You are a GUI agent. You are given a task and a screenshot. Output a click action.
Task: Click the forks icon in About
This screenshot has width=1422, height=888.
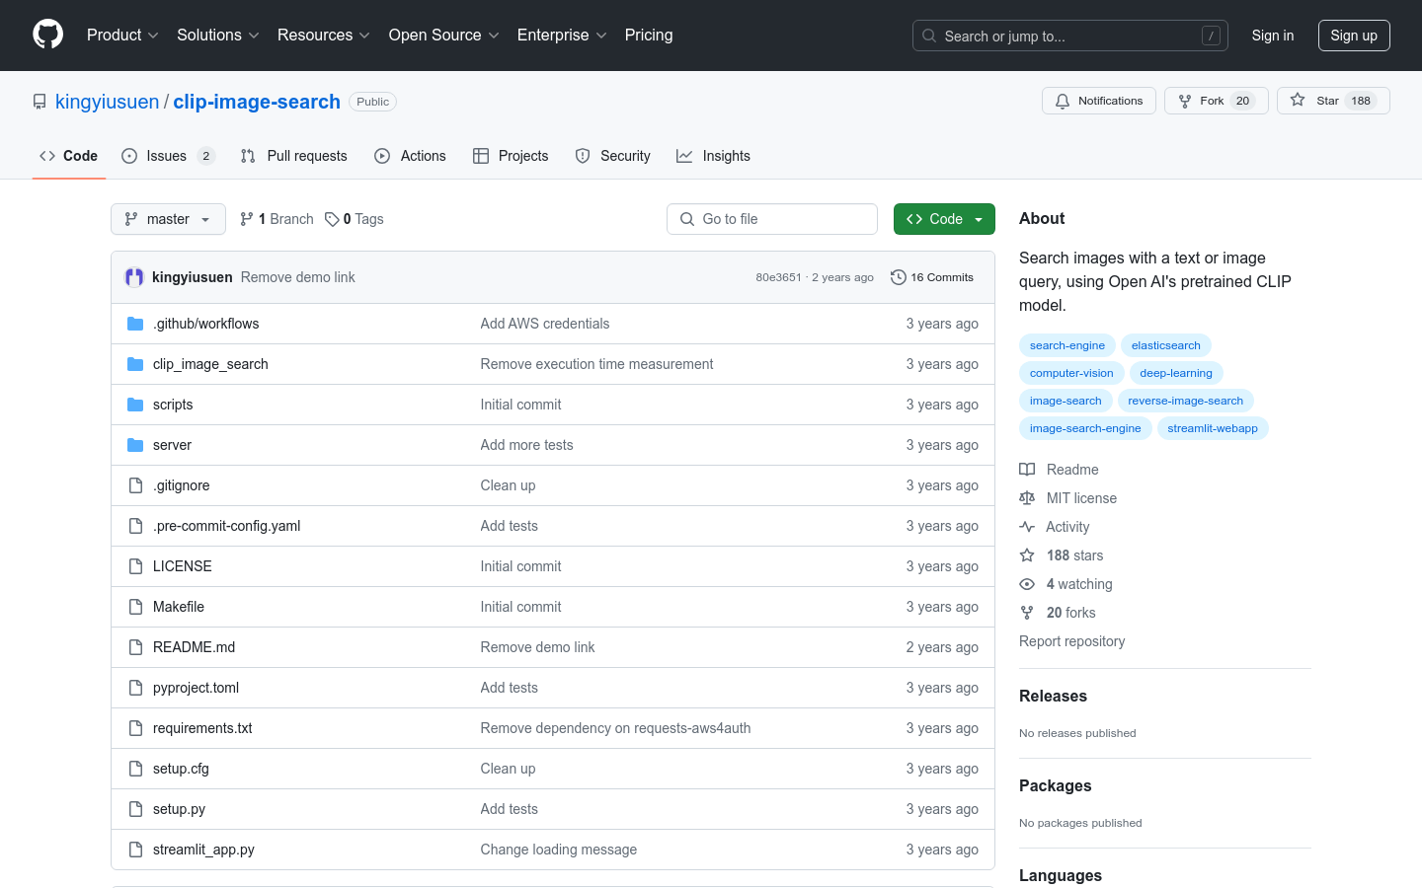pyautogui.click(x=1027, y=613)
